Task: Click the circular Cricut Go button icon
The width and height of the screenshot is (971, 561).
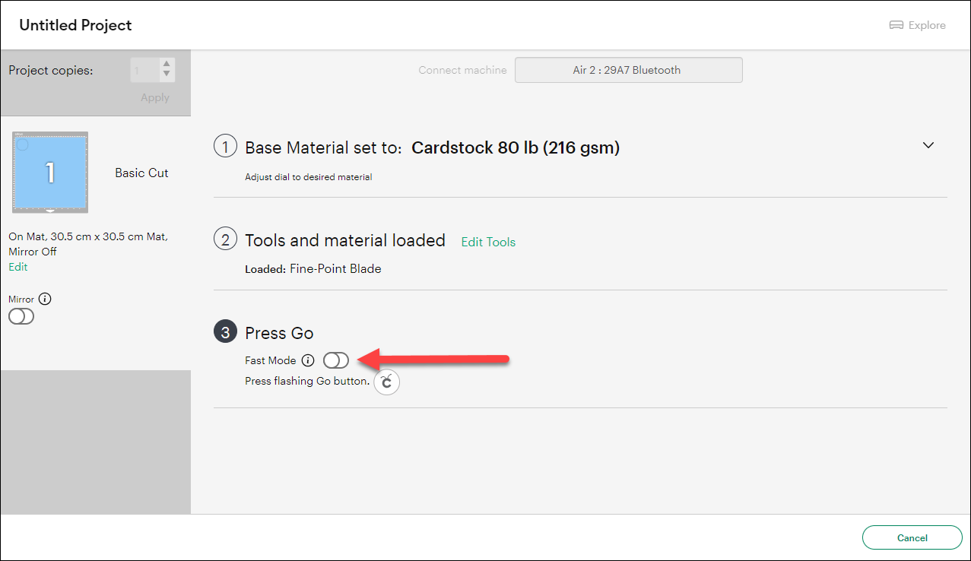Action: pos(386,382)
